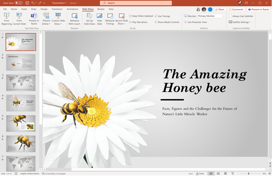
Task: Expand the Subtitle Settings dropdown
Action: [x=240, y=22]
